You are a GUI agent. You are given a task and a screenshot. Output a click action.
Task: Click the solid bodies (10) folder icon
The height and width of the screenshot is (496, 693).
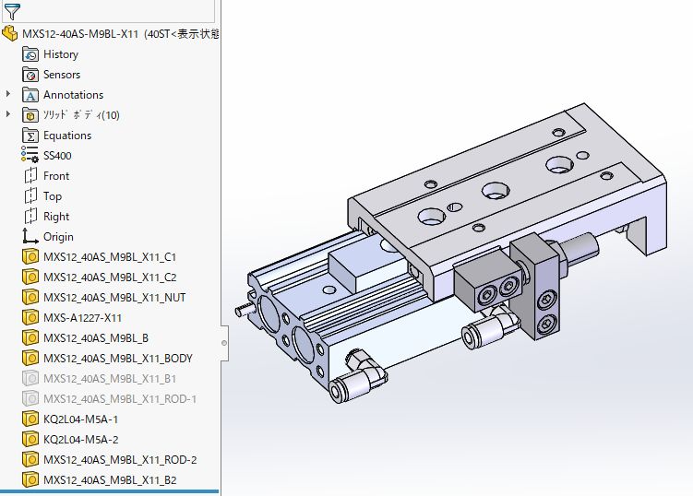(30, 115)
